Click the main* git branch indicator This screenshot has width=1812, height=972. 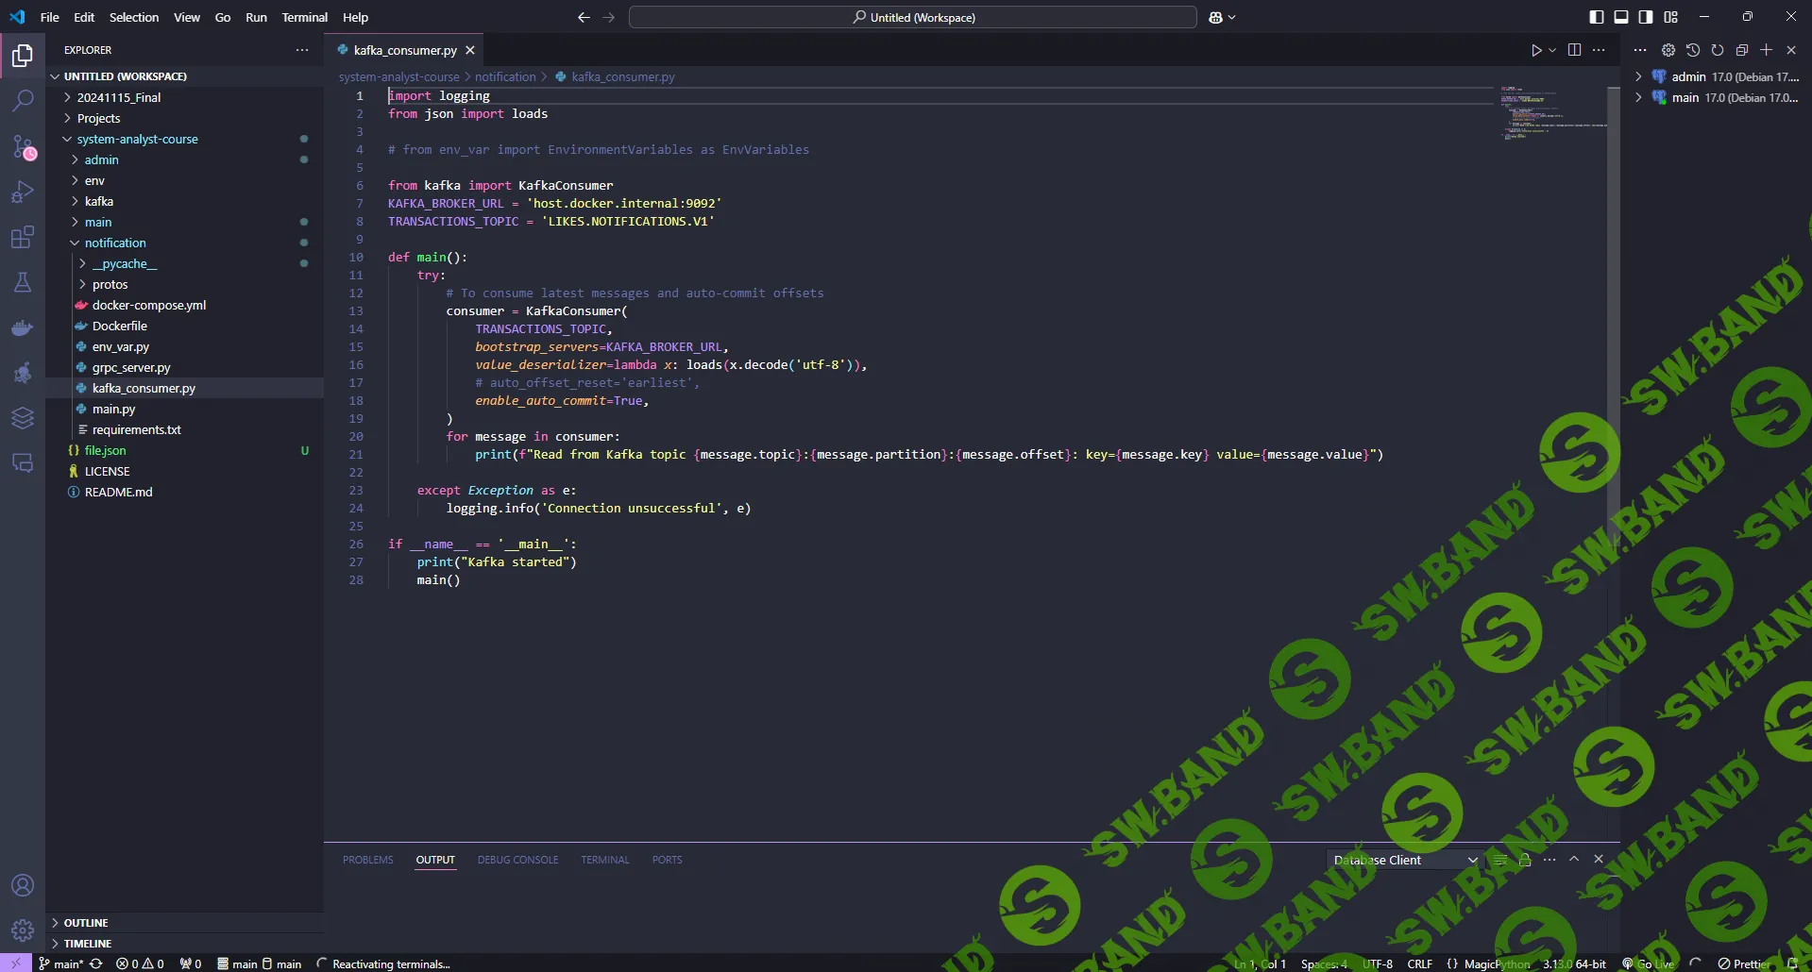point(61,964)
